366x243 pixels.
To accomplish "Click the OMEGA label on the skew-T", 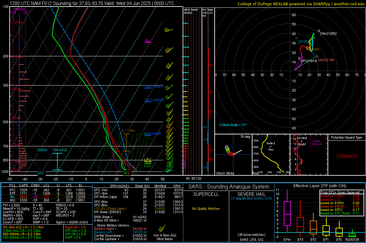I will (x=19, y=9).
